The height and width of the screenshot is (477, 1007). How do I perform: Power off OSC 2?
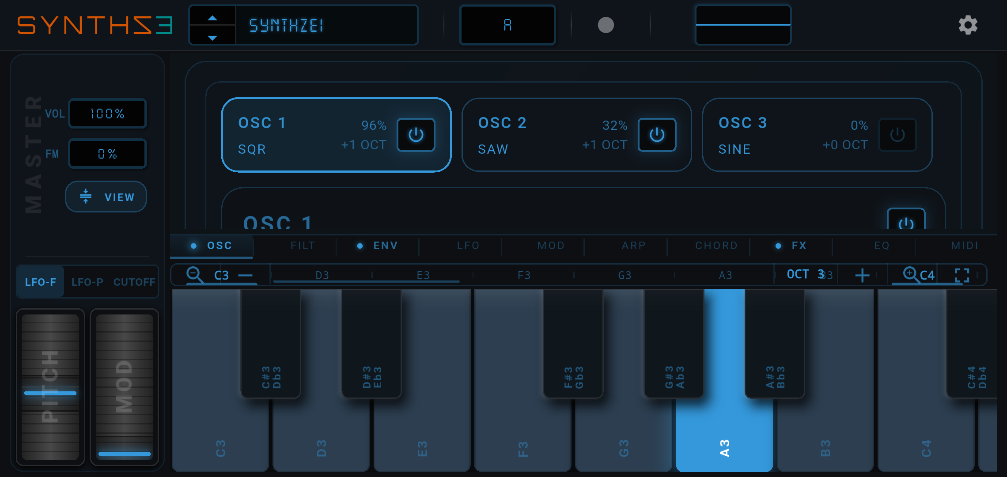pos(656,135)
